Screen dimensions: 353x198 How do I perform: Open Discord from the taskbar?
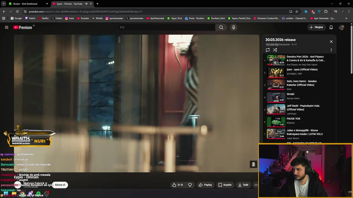pyautogui.click(x=30, y=194)
